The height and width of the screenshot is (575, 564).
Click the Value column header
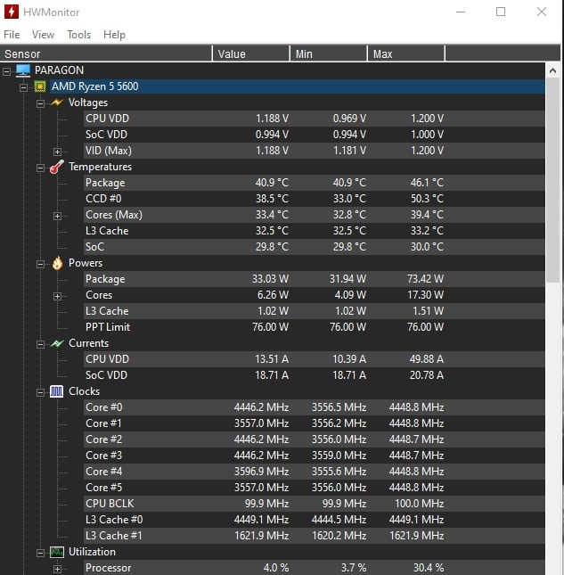click(x=251, y=53)
